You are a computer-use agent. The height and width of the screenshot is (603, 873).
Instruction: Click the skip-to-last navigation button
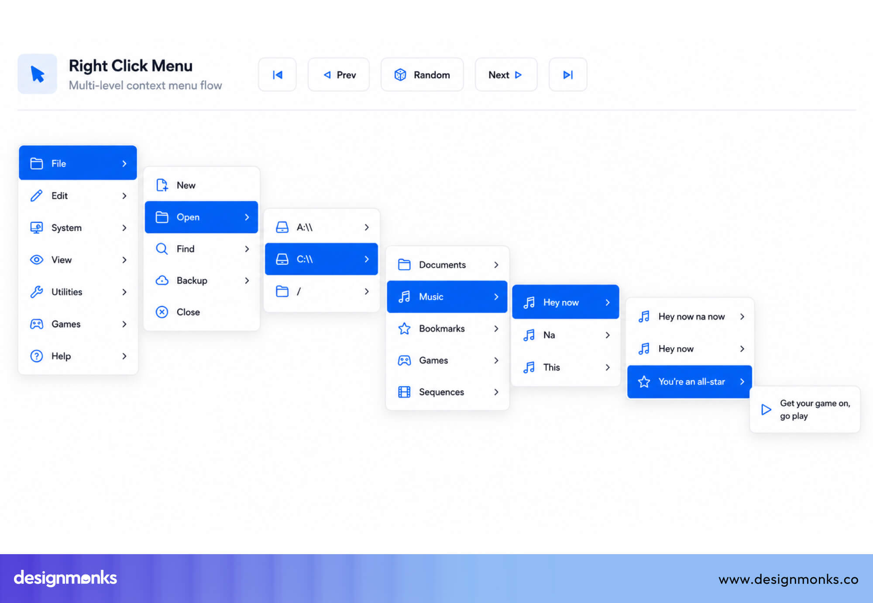[x=568, y=75]
